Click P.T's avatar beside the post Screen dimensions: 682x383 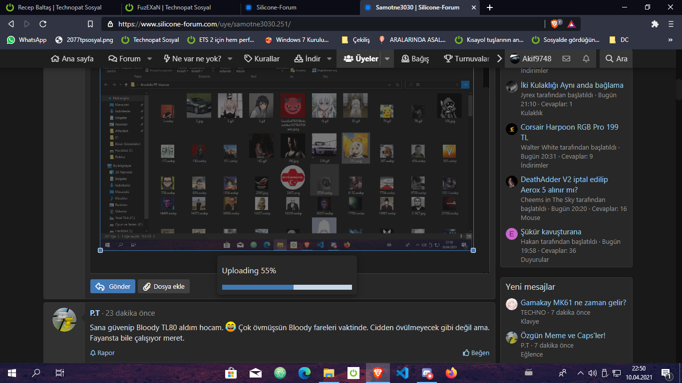pyautogui.click(x=64, y=320)
